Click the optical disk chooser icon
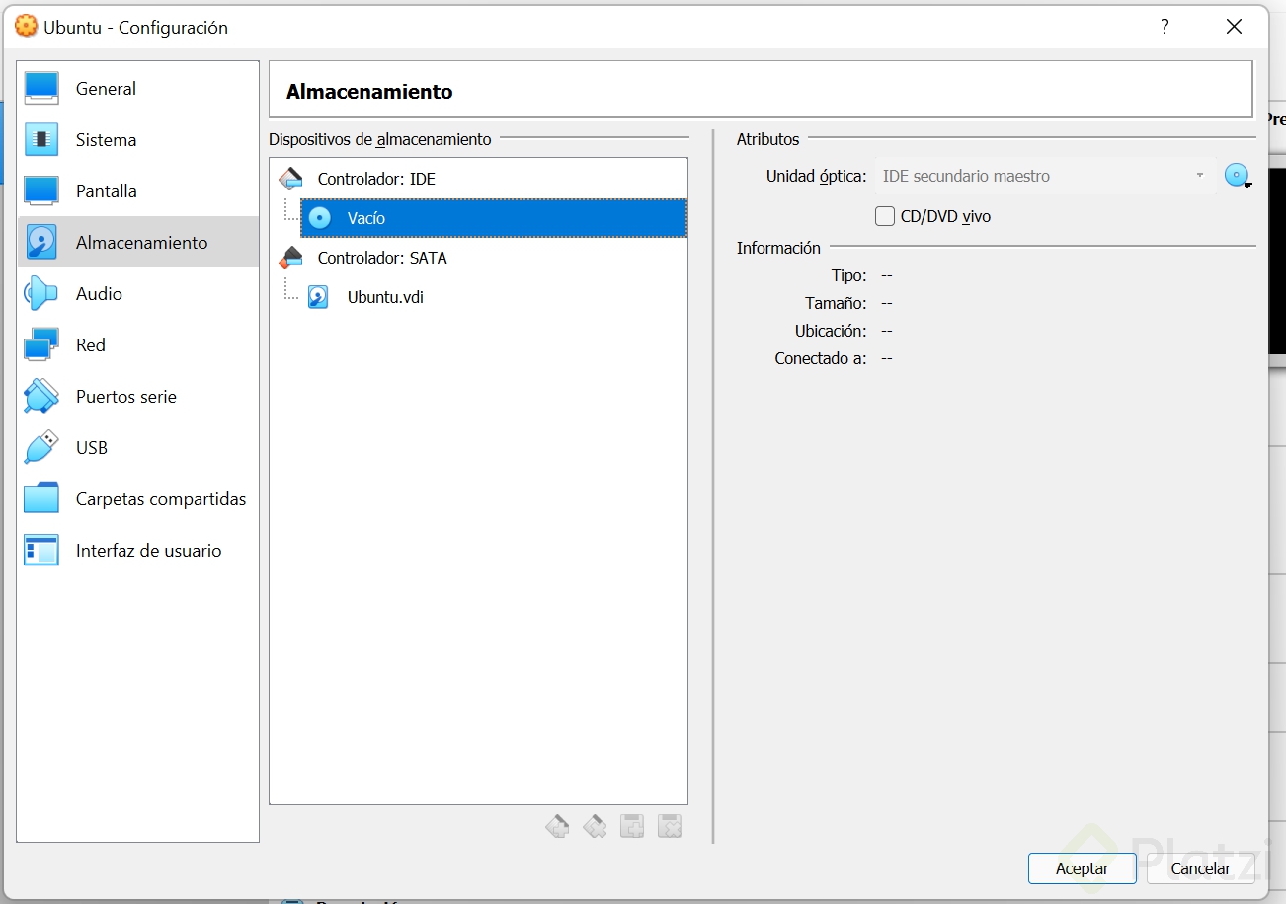Viewport: 1286px width, 904px height. click(x=1238, y=177)
